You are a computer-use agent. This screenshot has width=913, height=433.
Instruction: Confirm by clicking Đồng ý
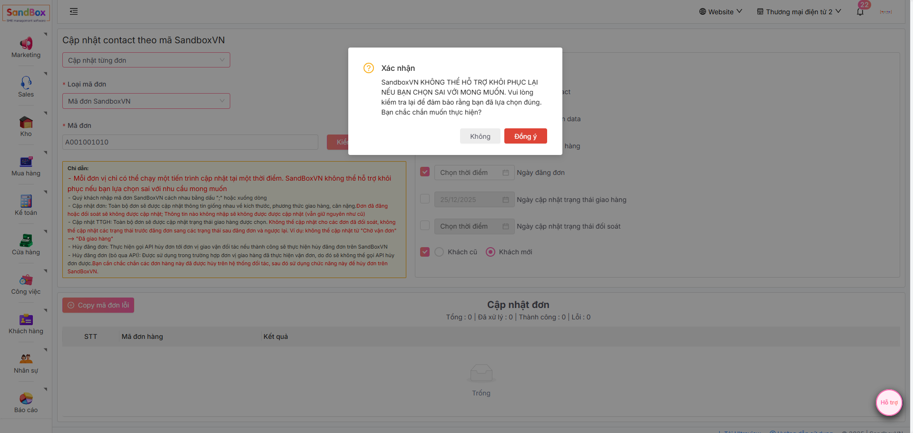(525, 136)
